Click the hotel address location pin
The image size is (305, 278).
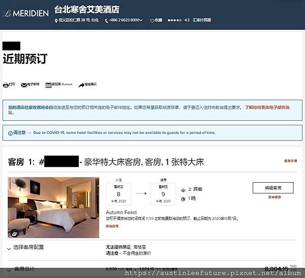(56, 21)
